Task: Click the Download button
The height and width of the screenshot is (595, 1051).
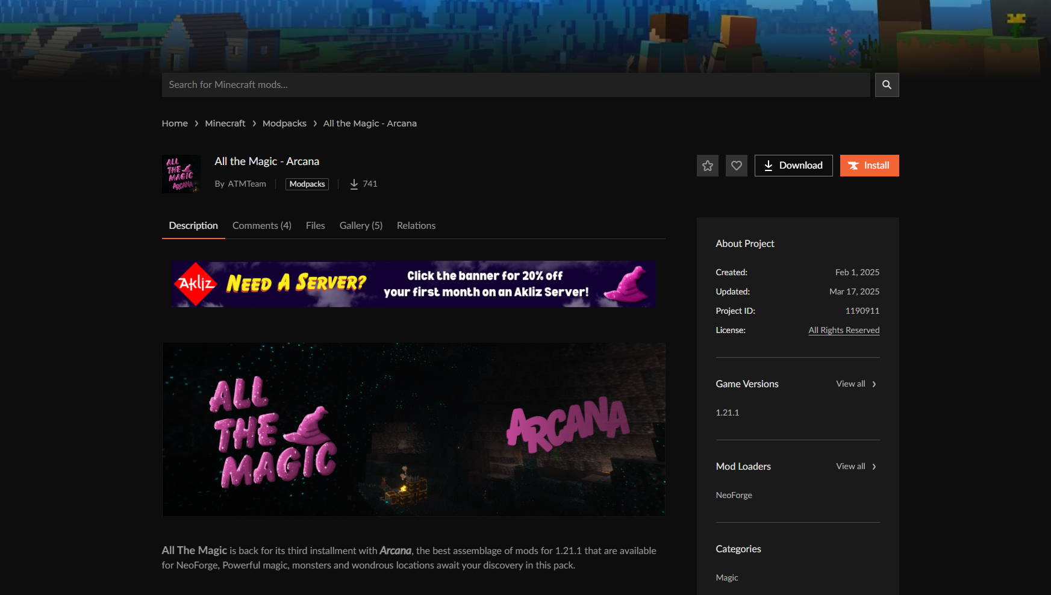Action: [x=793, y=165]
